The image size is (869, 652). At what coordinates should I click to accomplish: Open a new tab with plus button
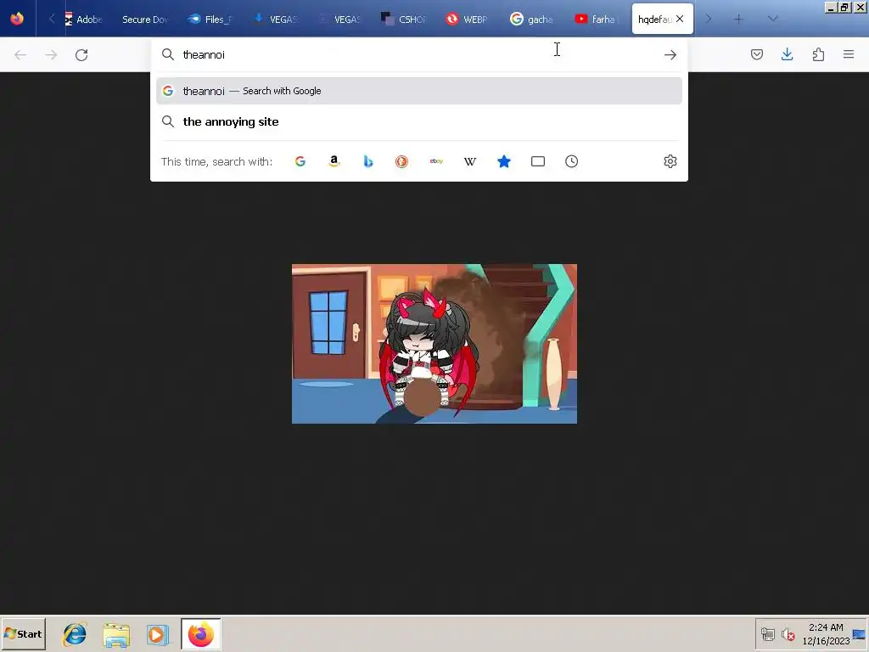738,20
